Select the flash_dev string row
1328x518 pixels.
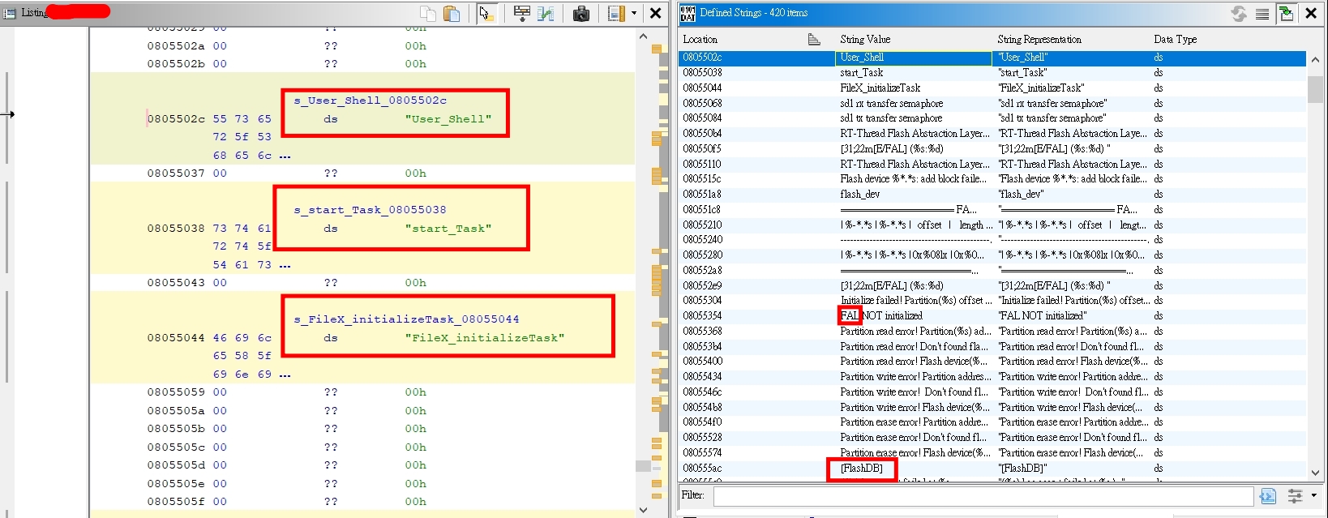pyautogui.click(x=992, y=195)
